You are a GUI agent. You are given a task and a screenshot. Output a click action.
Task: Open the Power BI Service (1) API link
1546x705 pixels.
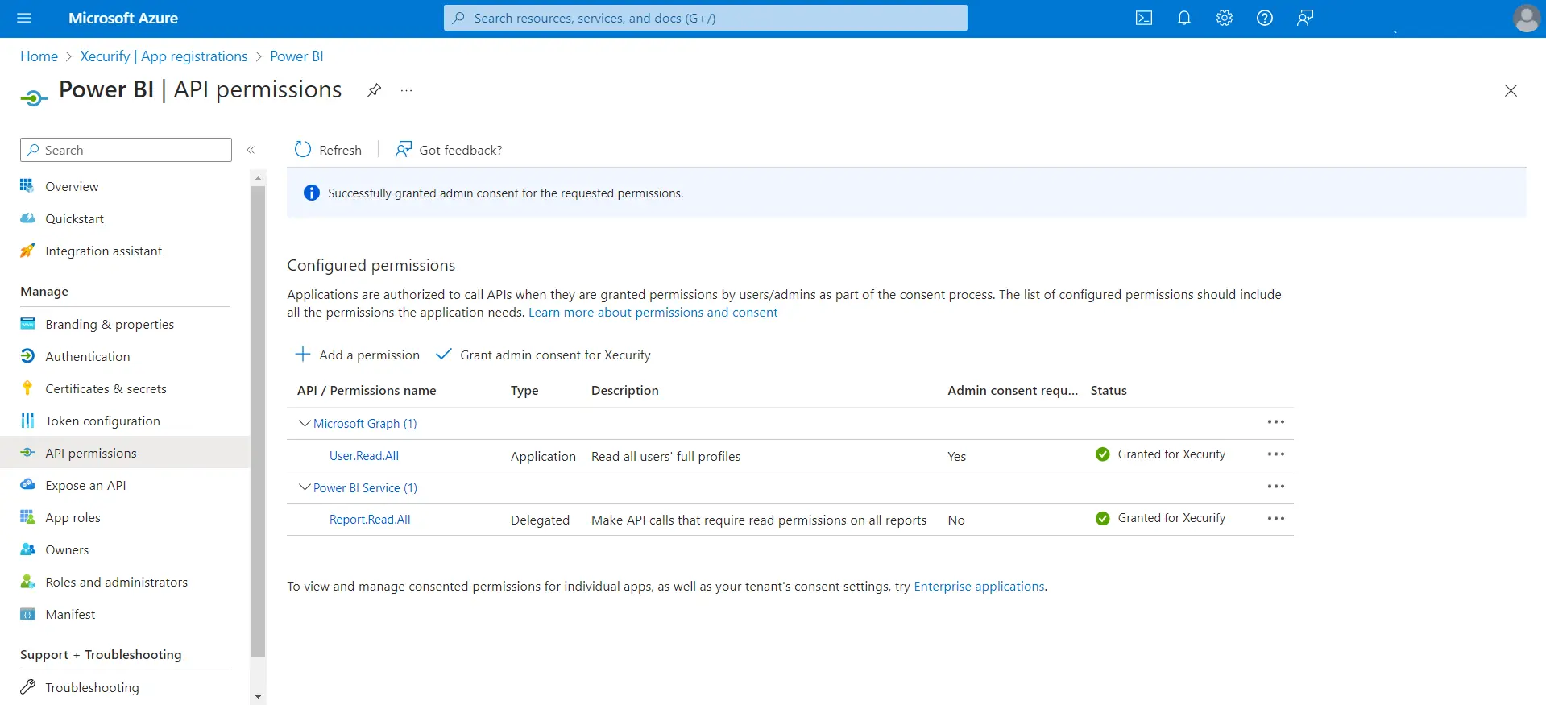365,487
